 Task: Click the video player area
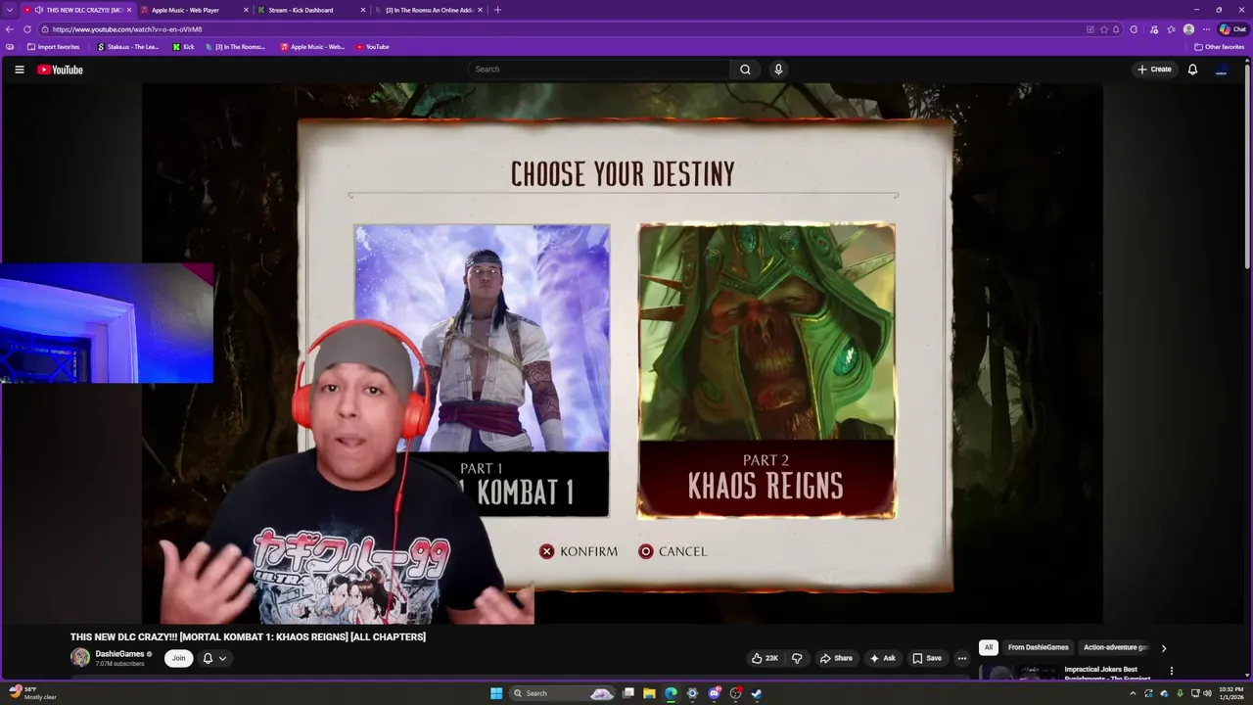pos(623,352)
